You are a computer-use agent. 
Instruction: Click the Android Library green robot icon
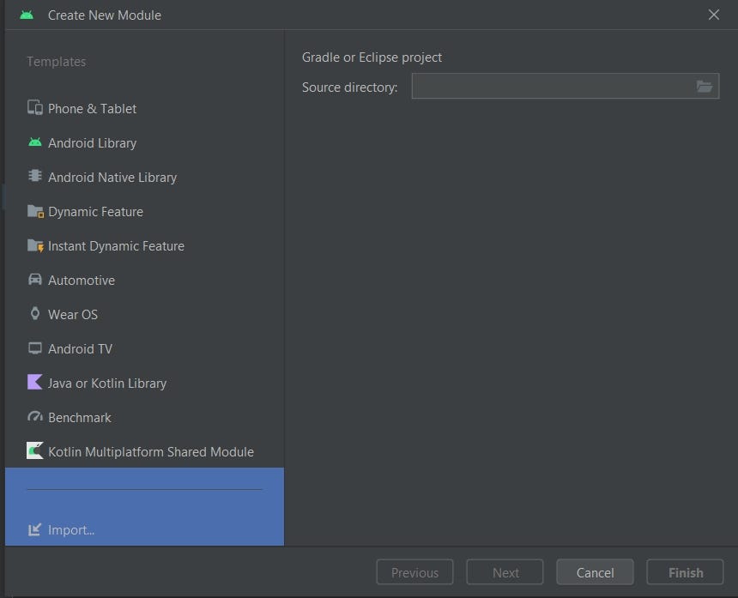pos(35,142)
